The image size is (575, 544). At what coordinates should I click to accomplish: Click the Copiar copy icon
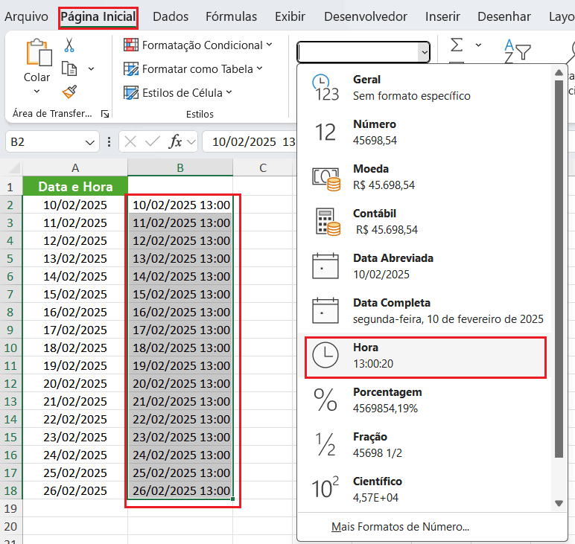(69, 68)
